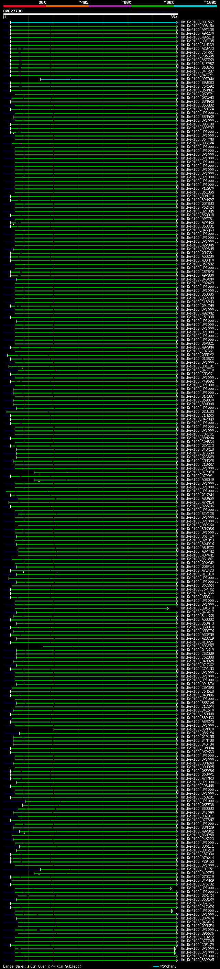Select the UniRef100_Q5ANA1 label
This screenshot has height=969, width=220.
click(x=197, y=90)
